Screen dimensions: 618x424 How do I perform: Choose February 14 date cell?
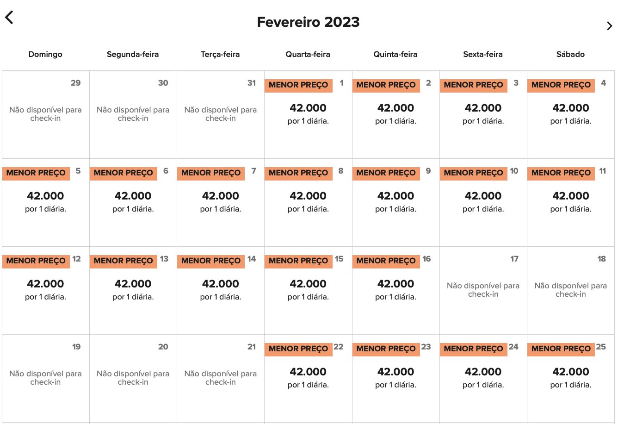[221, 290]
